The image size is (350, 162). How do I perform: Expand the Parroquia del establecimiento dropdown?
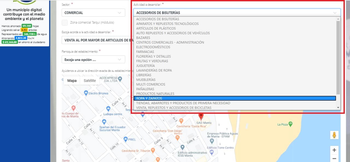(93, 59)
